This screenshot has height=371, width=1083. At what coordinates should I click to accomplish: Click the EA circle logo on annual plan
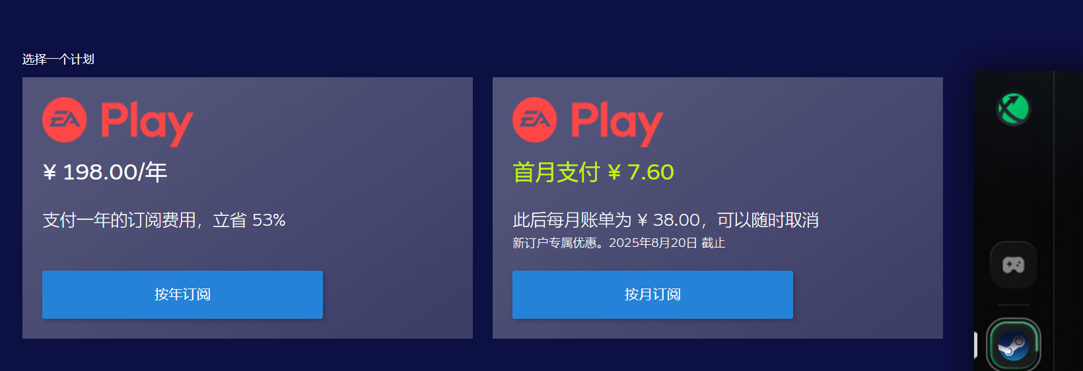65,120
